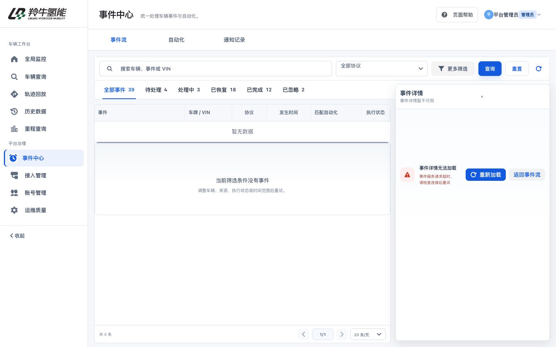Open 接入管理 icon in sidebar
This screenshot has height=347, width=556.
click(14, 175)
